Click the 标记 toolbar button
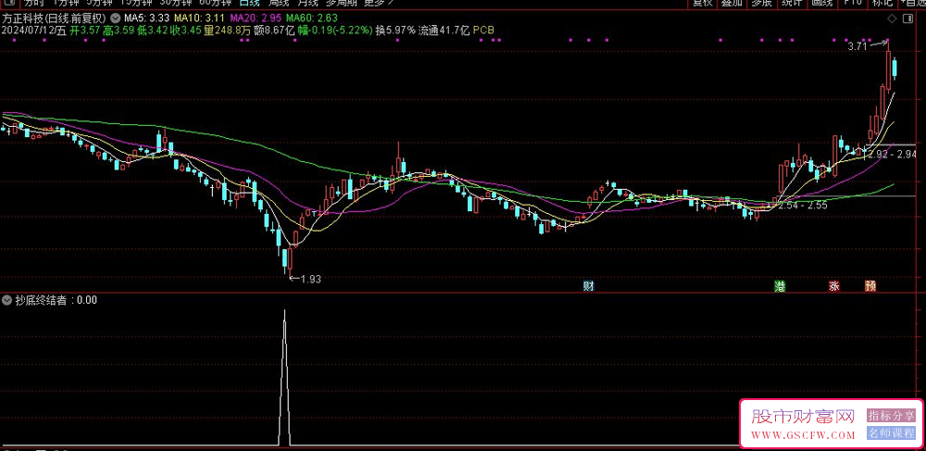 (x=882, y=3)
